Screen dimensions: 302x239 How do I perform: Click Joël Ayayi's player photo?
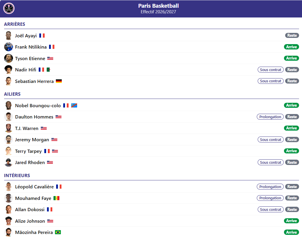point(9,36)
